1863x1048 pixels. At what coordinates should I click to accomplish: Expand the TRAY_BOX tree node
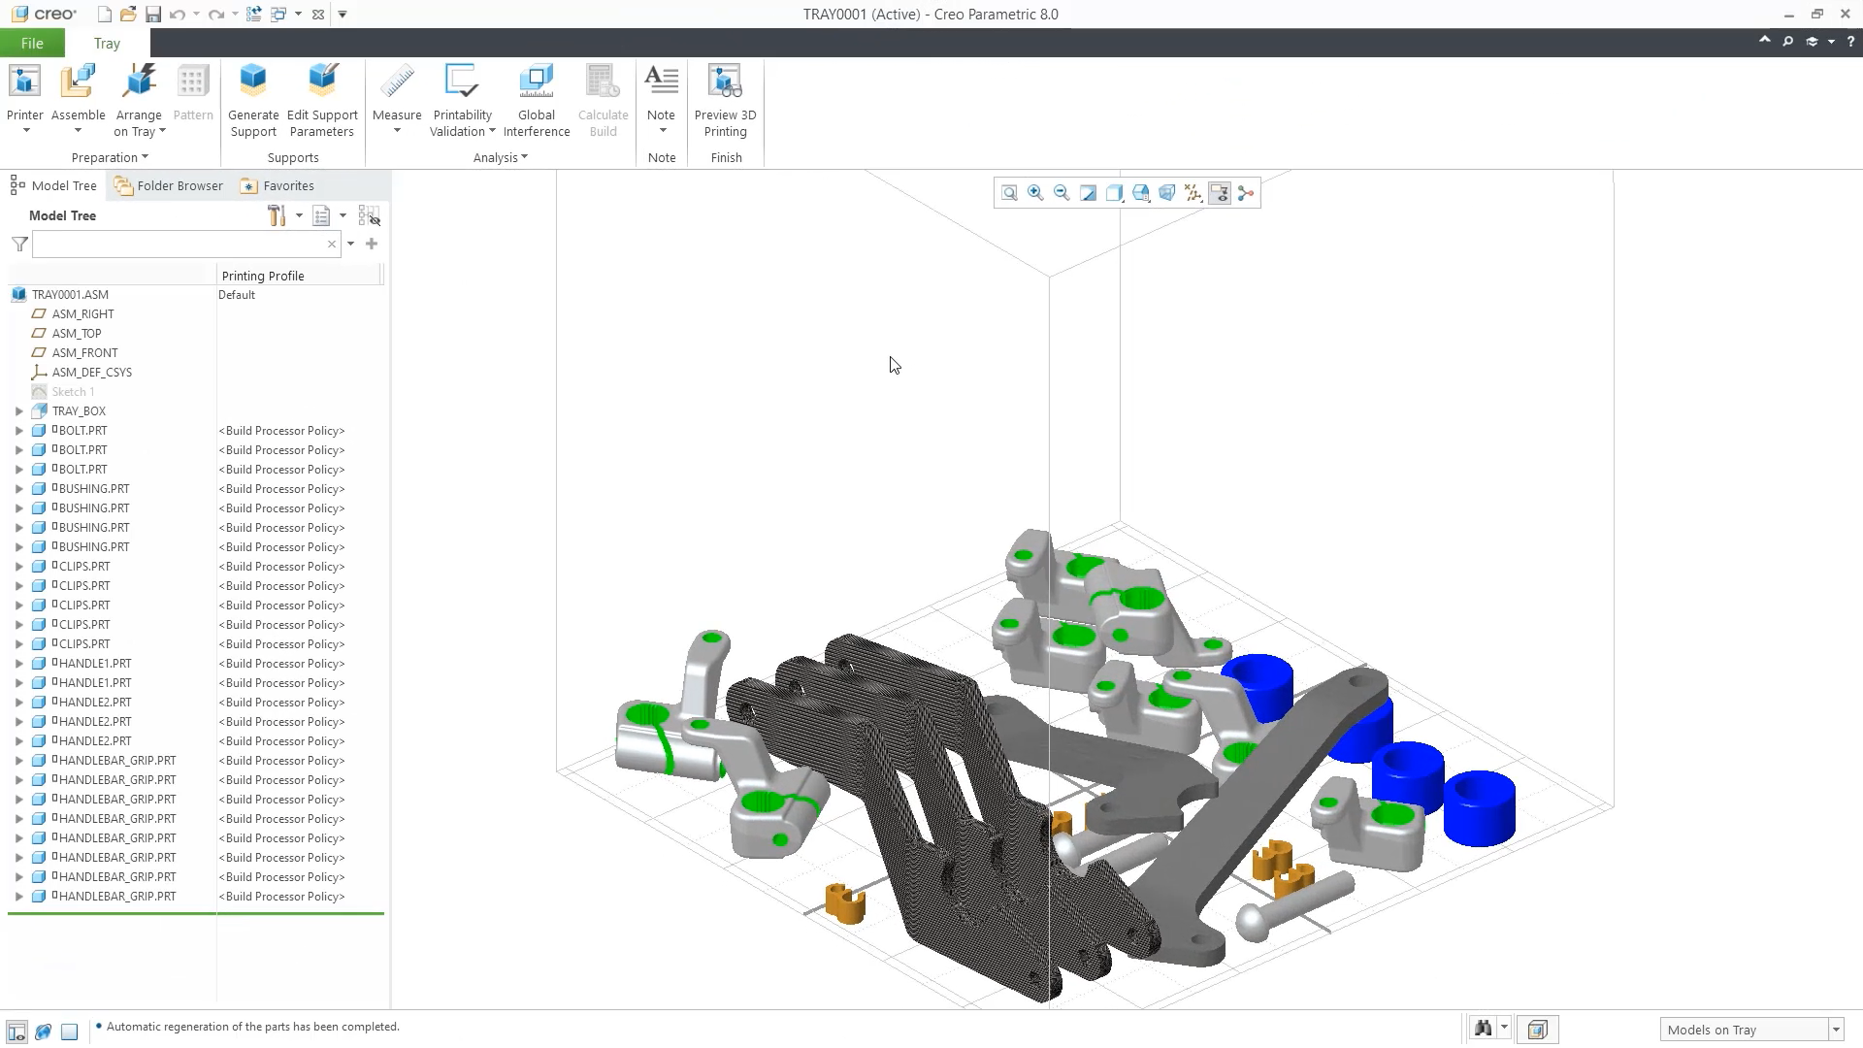(19, 411)
